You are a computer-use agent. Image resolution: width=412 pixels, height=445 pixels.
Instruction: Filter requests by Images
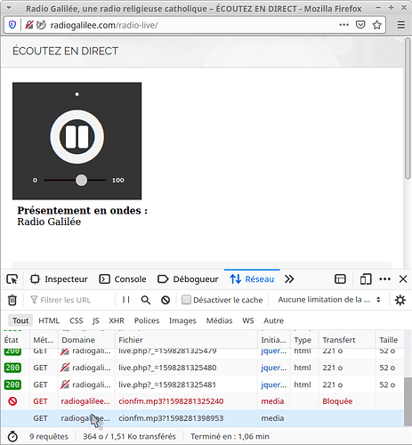pos(182,320)
